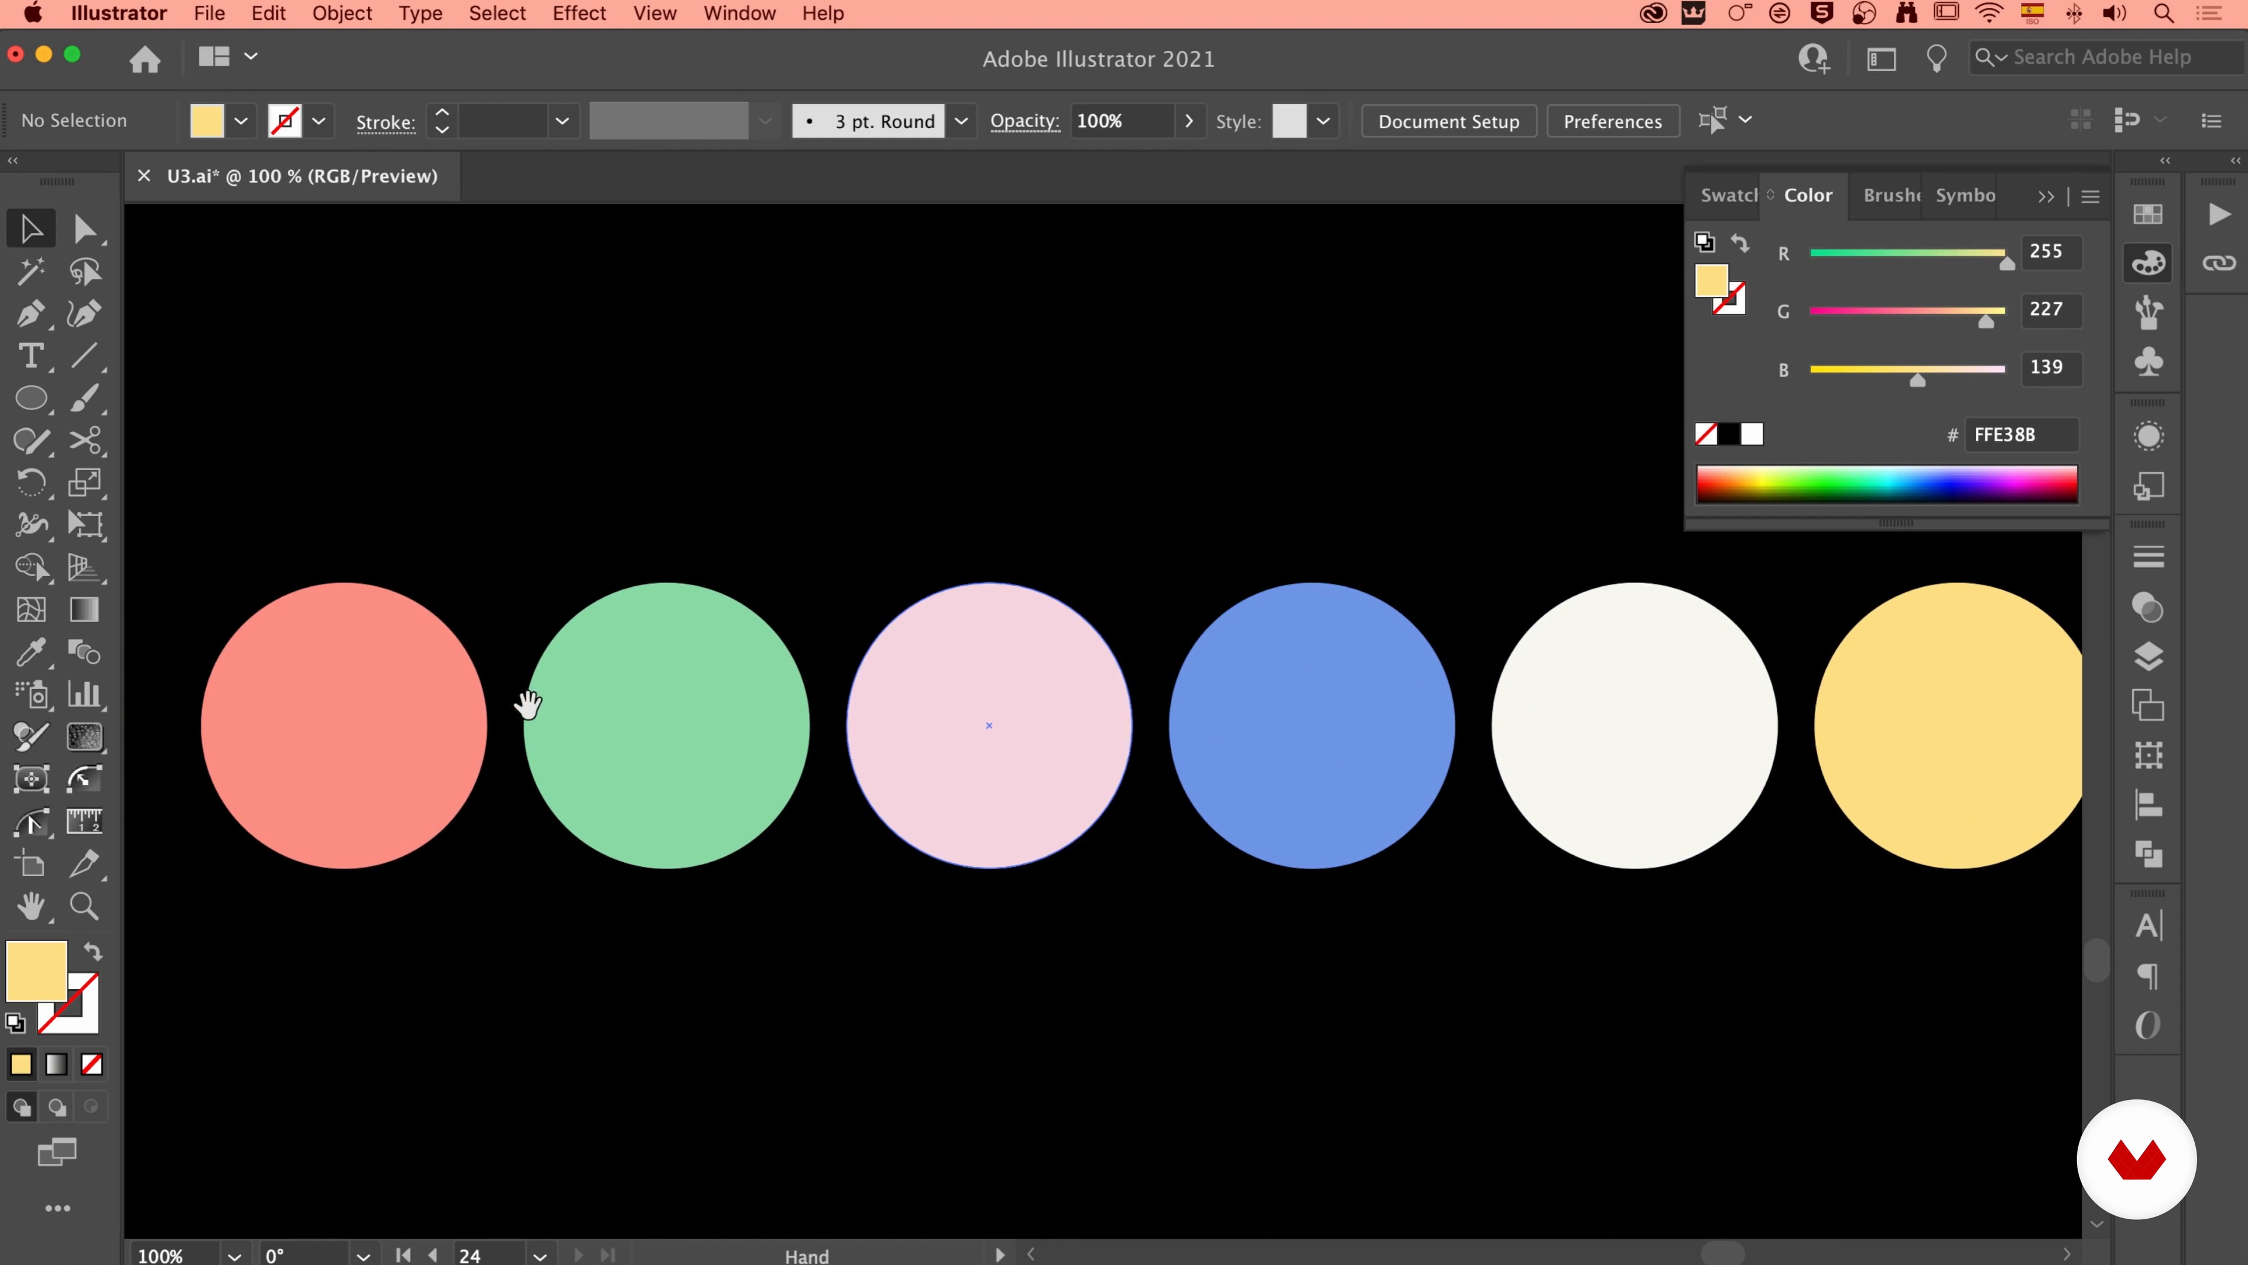This screenshot has width=2248, height=1265.
Task: Select the Selection tool arrow
Action: 32,229
